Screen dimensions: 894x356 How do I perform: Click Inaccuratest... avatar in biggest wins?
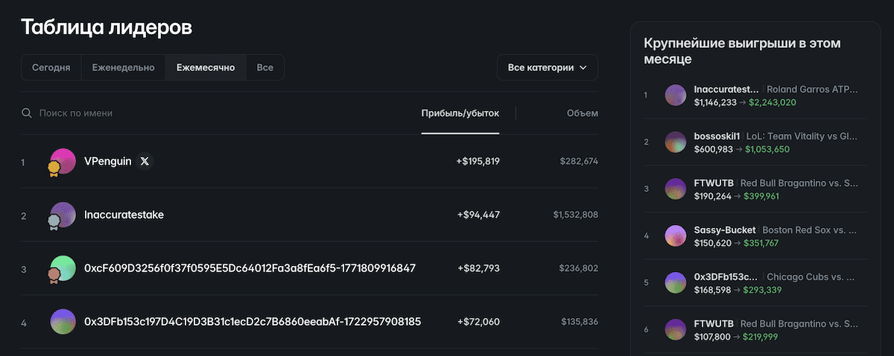(x=675, y=95)
